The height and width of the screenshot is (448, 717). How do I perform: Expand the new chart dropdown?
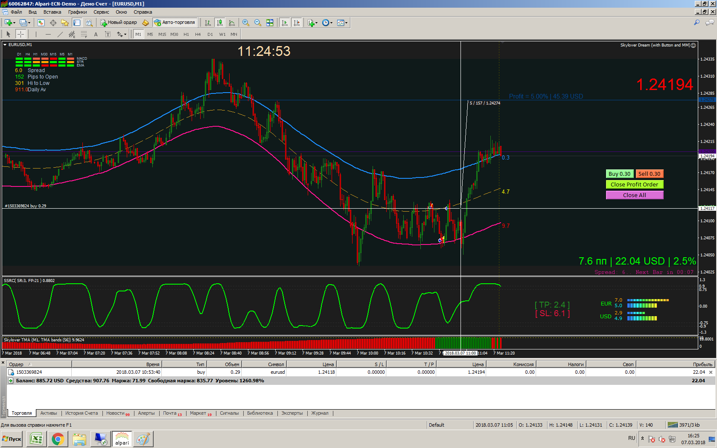pyautogui.click(x=14, y=23)
